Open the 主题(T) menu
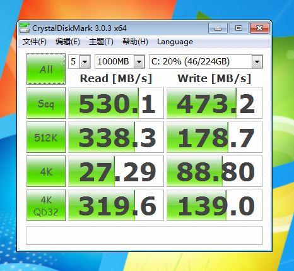 101,42
